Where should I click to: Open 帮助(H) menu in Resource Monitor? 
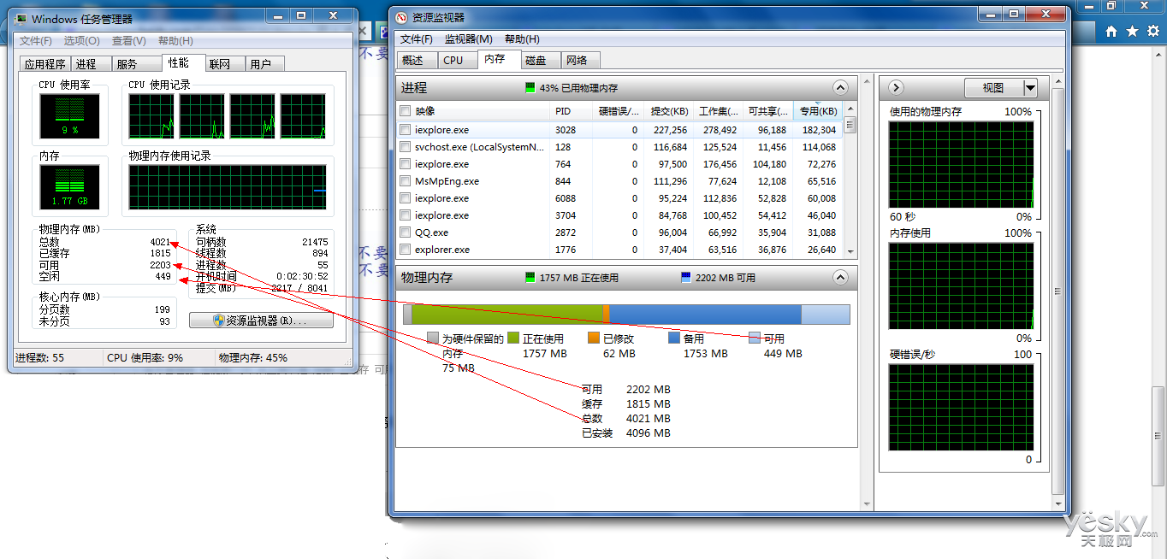(x=522, y=39)
